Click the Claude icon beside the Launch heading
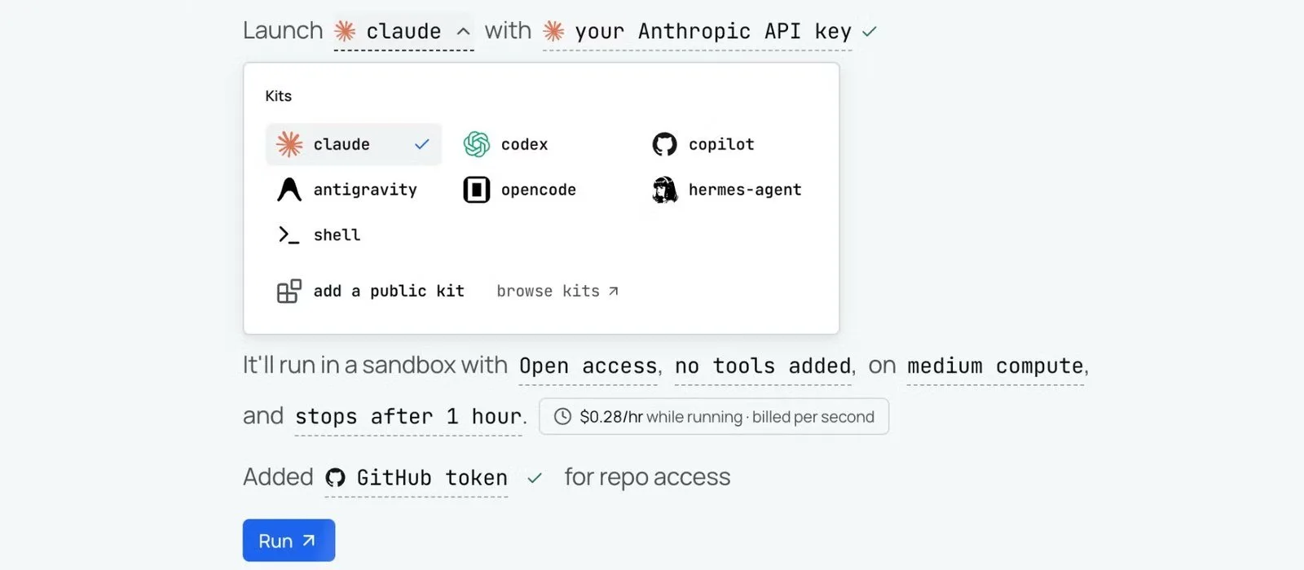Viewport: 1304px width, 570px height. tap(346, 31)
